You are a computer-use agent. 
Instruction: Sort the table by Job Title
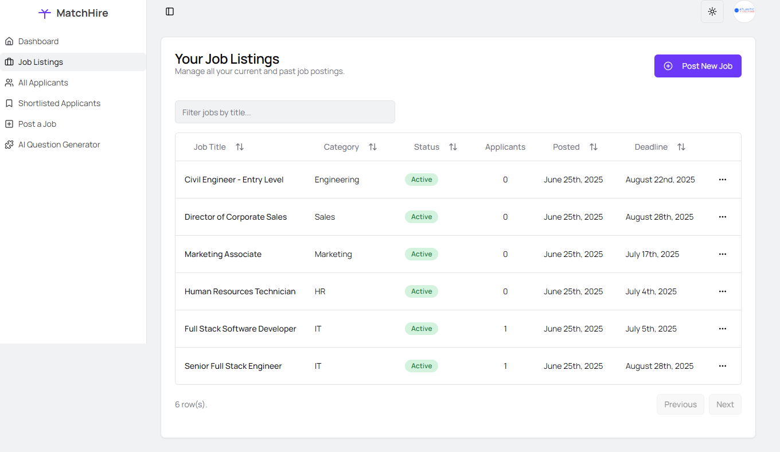[x=240, y=147]
